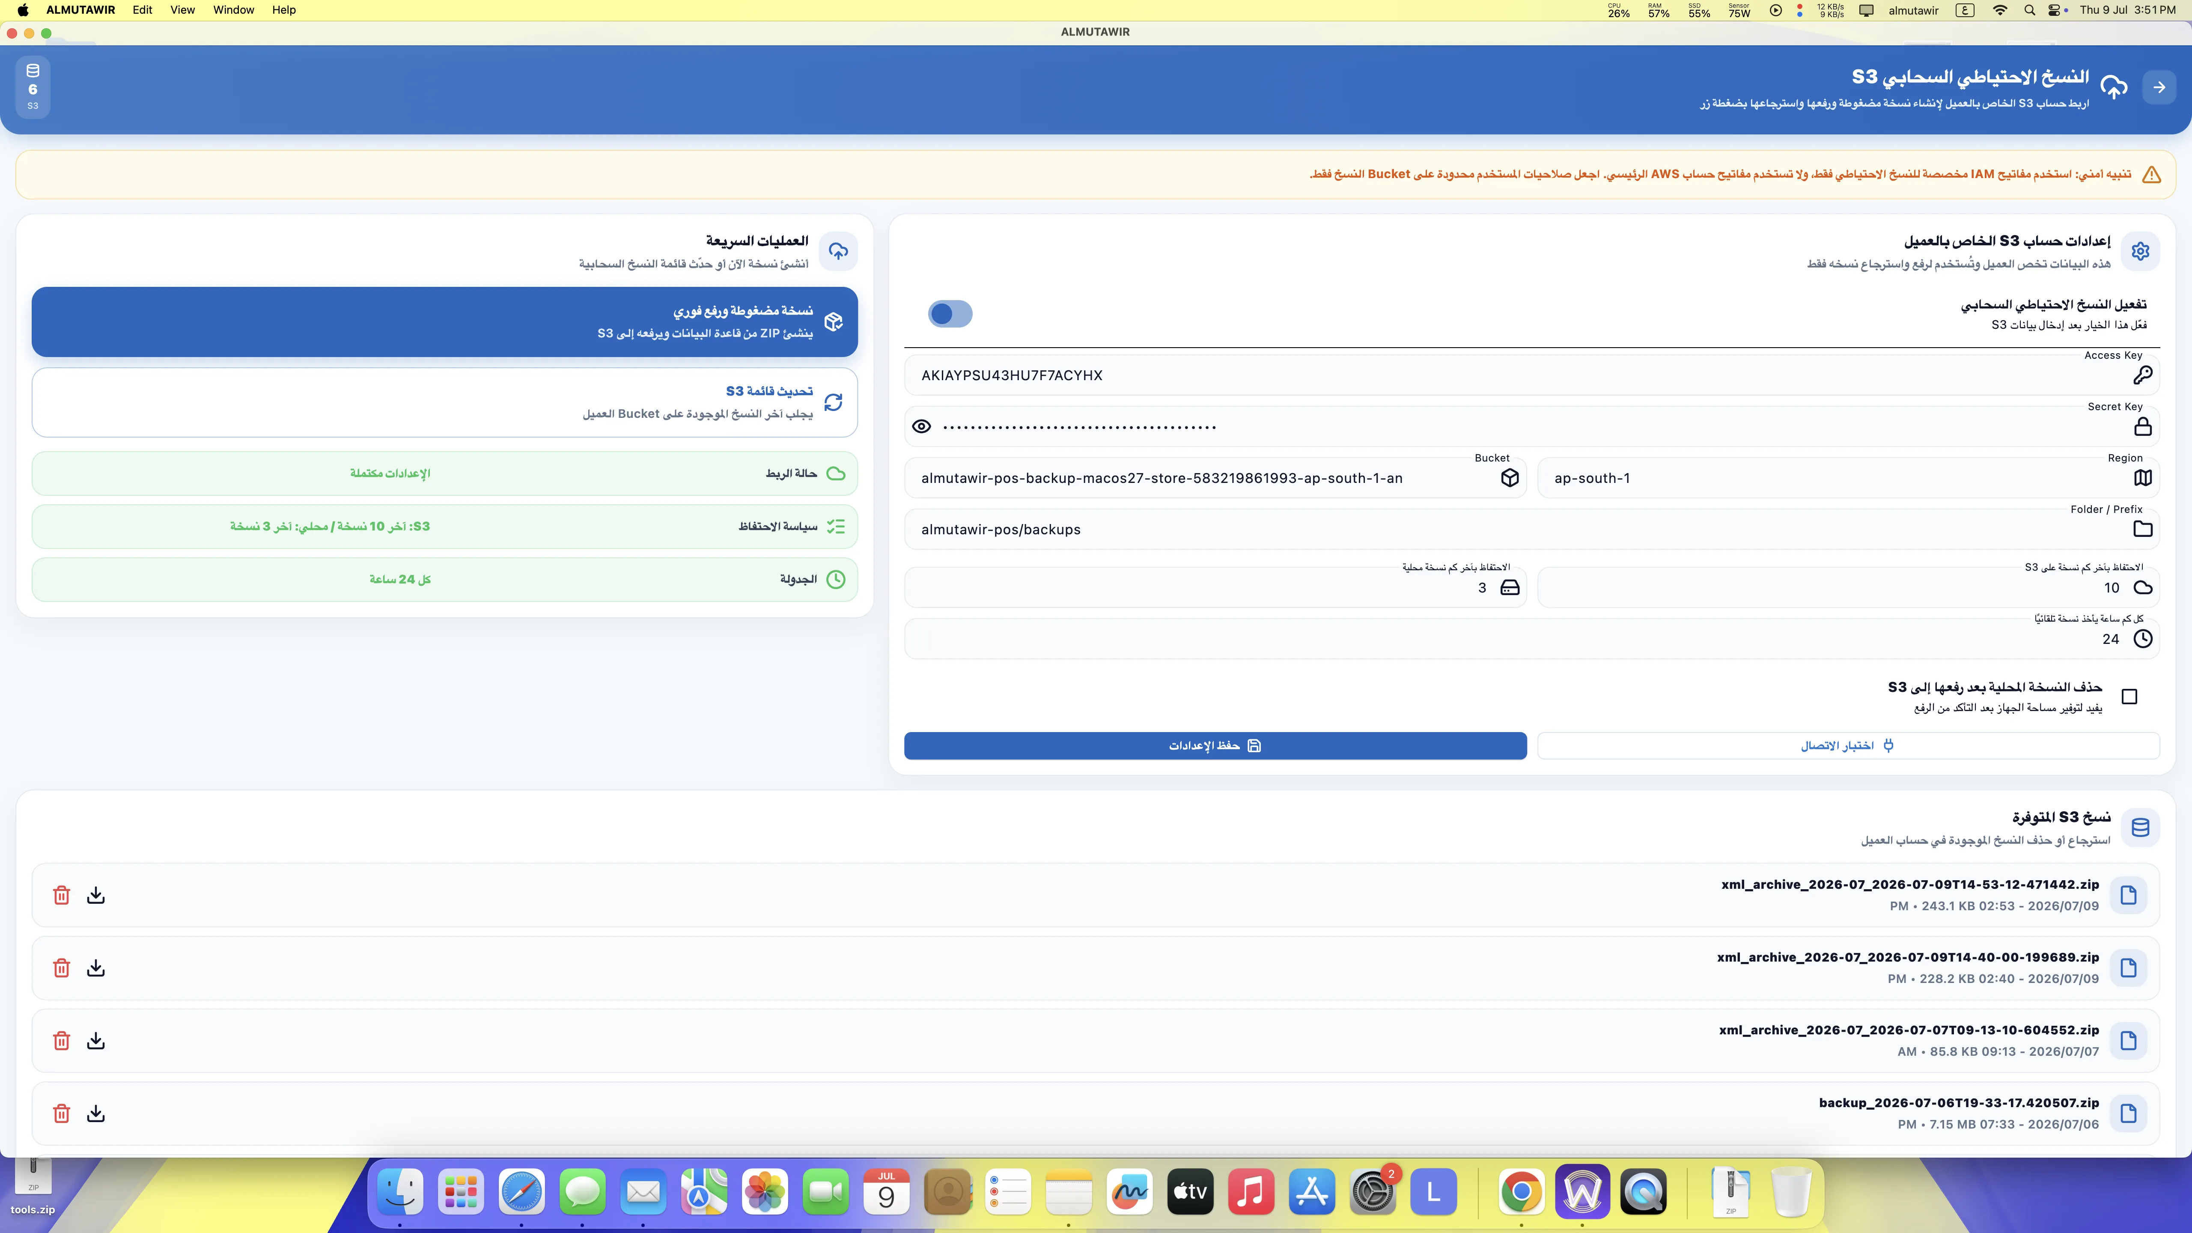Toggle the cloud backup activation switch
Image resolution: width=2192 pixels, height=1233 pixels.
point(950,314)
